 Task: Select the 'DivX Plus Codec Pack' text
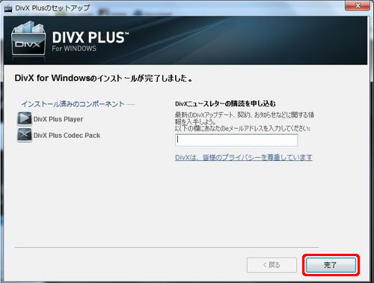pyautogui.click(x=67, y=136)
